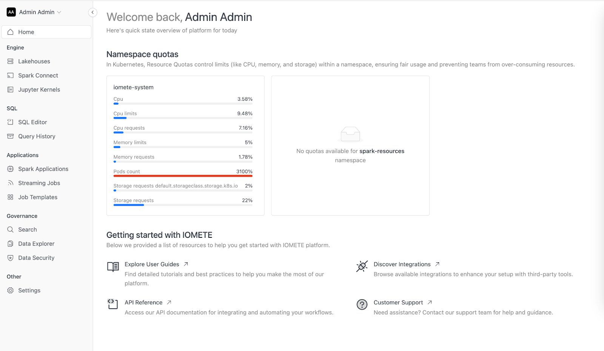The height and width of the screenshot is (351, 604).
Task: Open the Query History icon
Action: point(11,136)
